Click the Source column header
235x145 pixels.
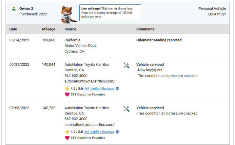[70, 29]
